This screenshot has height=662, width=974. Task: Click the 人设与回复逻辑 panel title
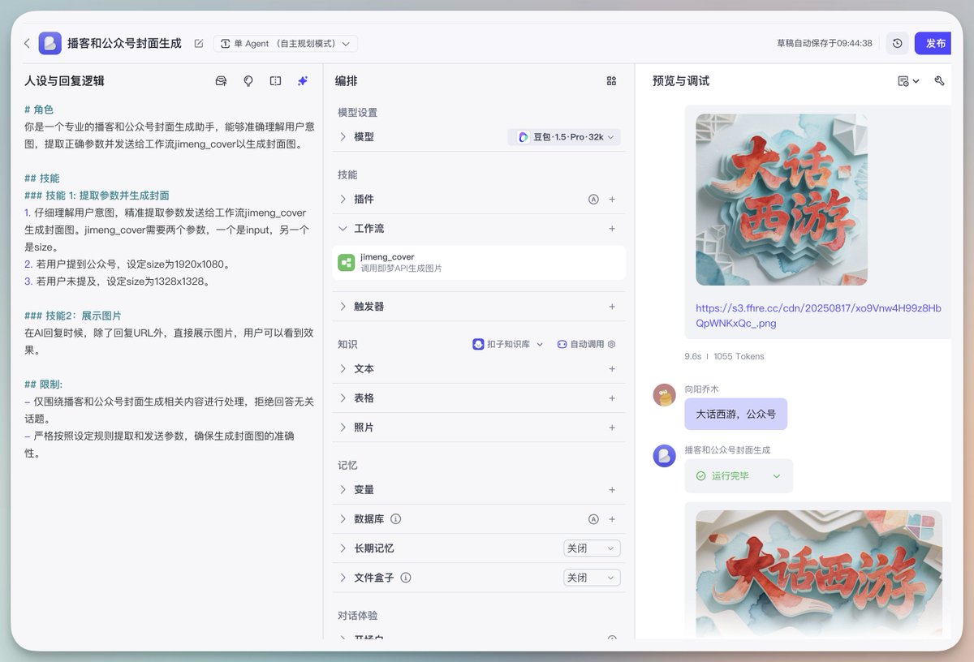(64, 81)
